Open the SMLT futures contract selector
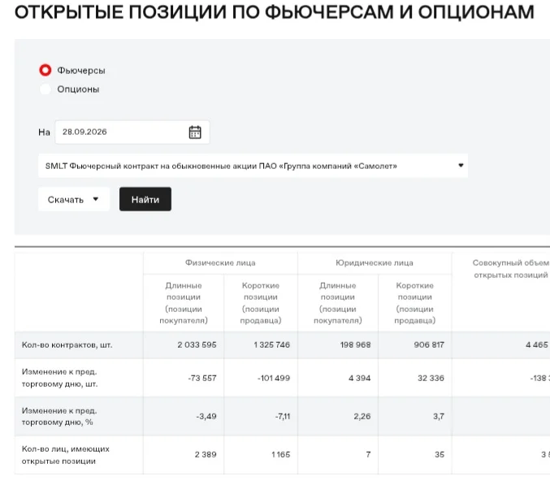The height and width of the screenshot is (494, 550). click(253, 166)
